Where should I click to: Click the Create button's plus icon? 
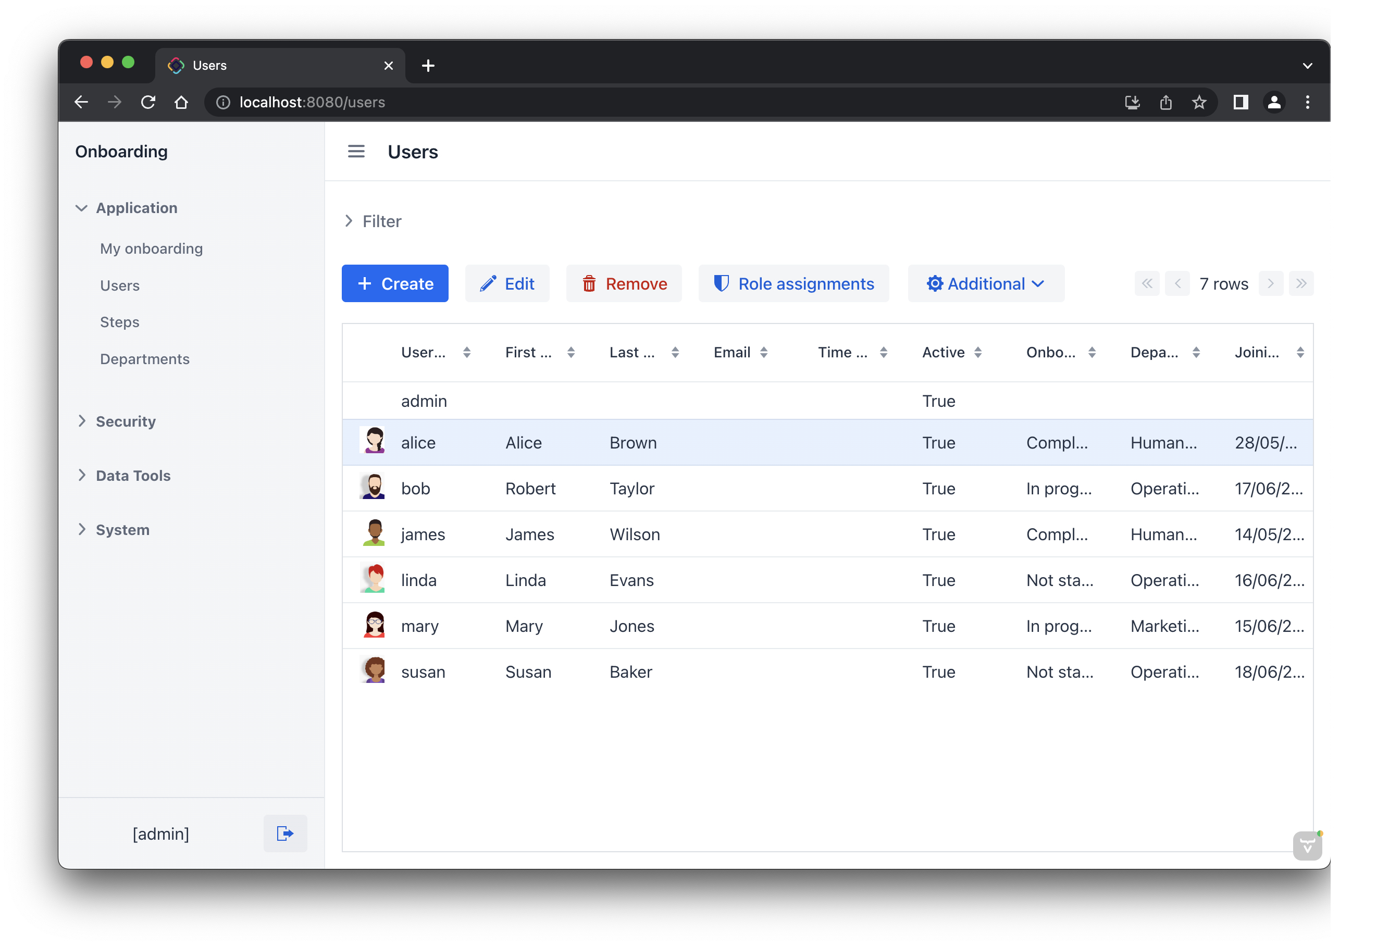[364, 283]
